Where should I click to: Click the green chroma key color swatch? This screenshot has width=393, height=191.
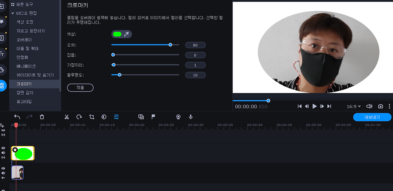117,34
